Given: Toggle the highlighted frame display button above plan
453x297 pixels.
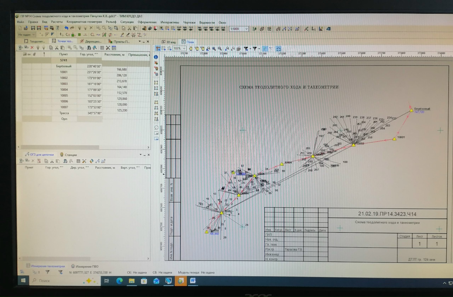Looking at the screenshot, I should 278,49.
